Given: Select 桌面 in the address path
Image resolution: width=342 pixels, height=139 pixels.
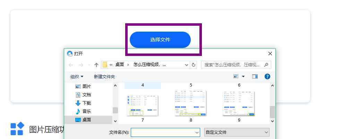Looking at the screenshot, I should click(120, 65).
